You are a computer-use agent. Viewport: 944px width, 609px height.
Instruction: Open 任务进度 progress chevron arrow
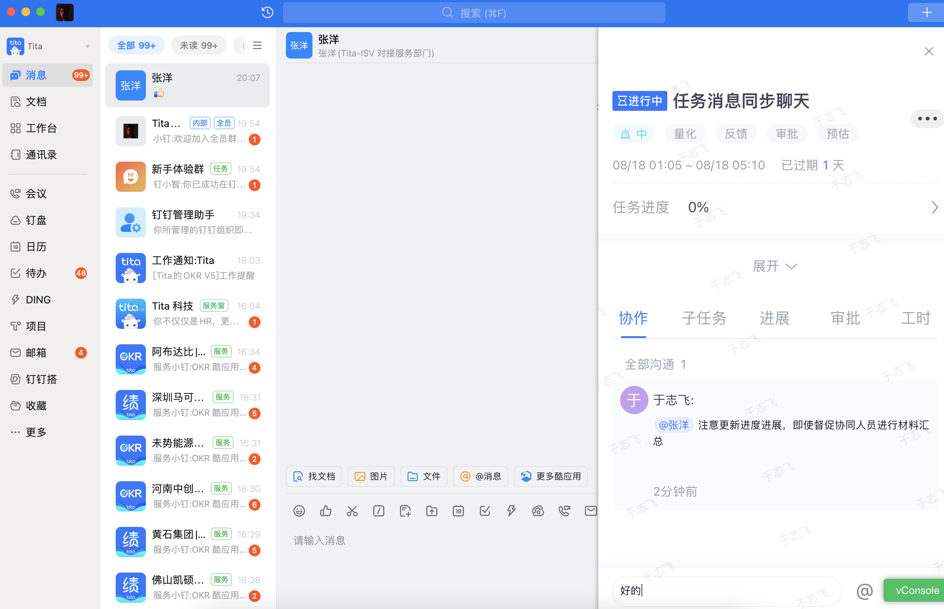(x=934, y=207)
